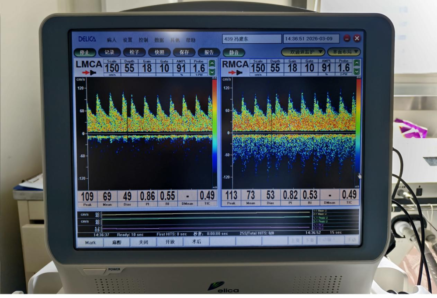The image size is (437, 298).
Task: Click the Mark button
Action: tap(90, 243)
